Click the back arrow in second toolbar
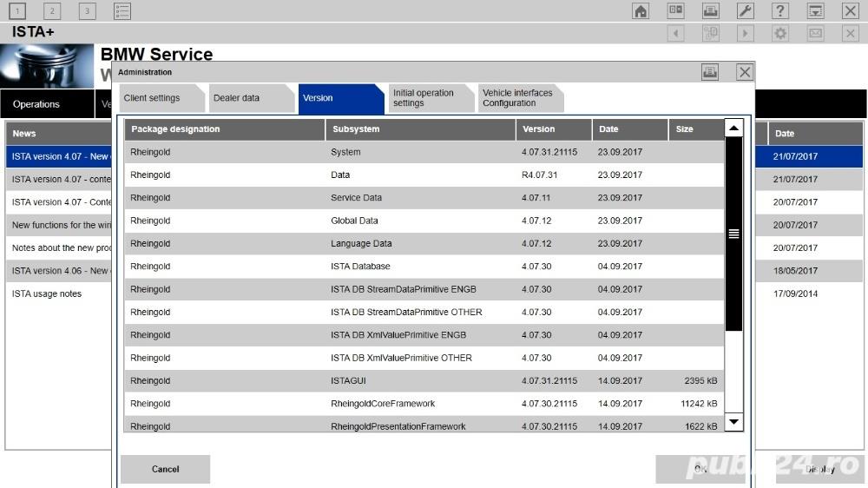The height and width of the screenshot is (488, 868). point(675,33)
